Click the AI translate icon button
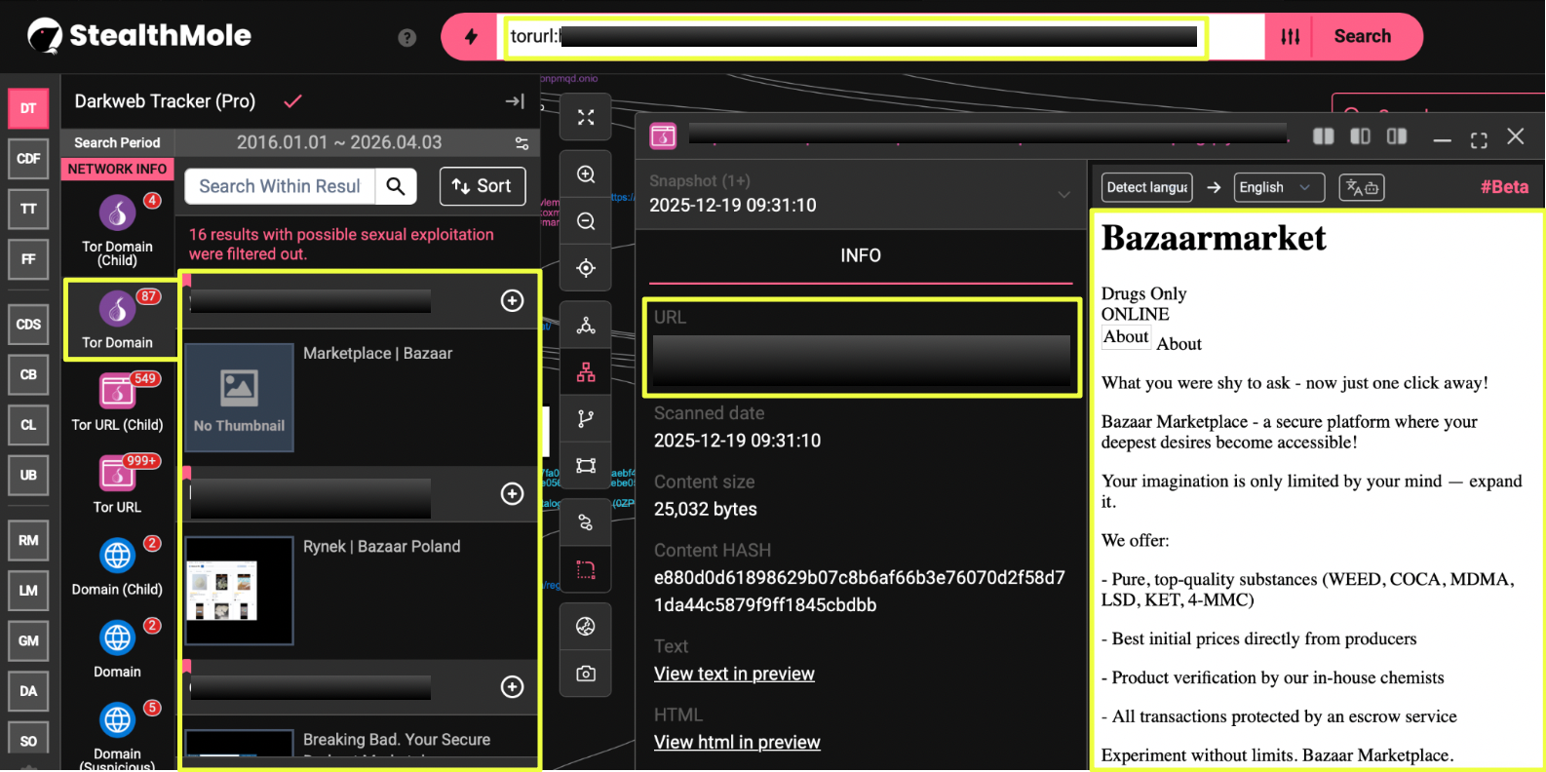 (x=1362, y=187)
